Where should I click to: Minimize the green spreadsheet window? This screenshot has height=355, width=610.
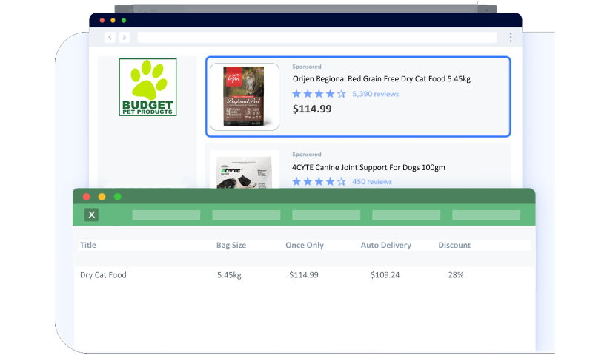(x=102, y=197)
